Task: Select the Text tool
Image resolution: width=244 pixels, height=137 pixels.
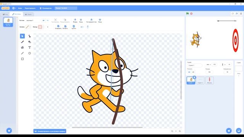Action: point(30,48)
